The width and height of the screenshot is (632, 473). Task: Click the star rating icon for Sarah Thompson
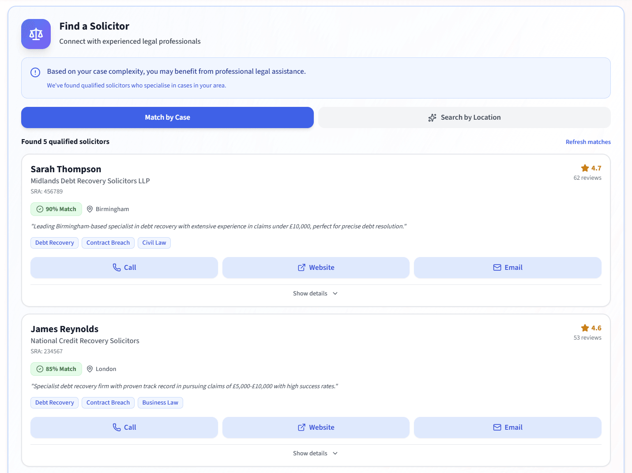point(585,168)
